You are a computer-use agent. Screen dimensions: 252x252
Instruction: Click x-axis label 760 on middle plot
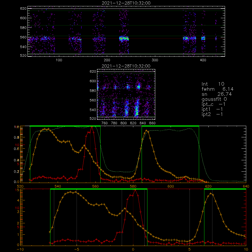pos(105,123)
